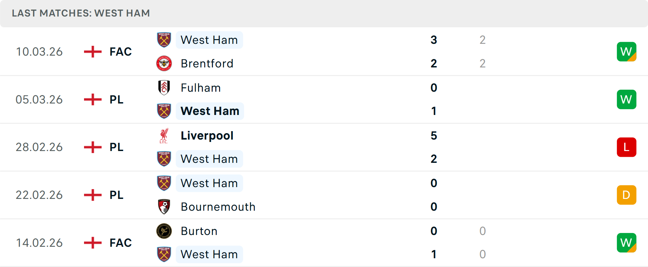Select the FAC label on 10.03.26 match
Viewport: 648px width, 267px height.
pyautogui.click(x=120, y=52)
